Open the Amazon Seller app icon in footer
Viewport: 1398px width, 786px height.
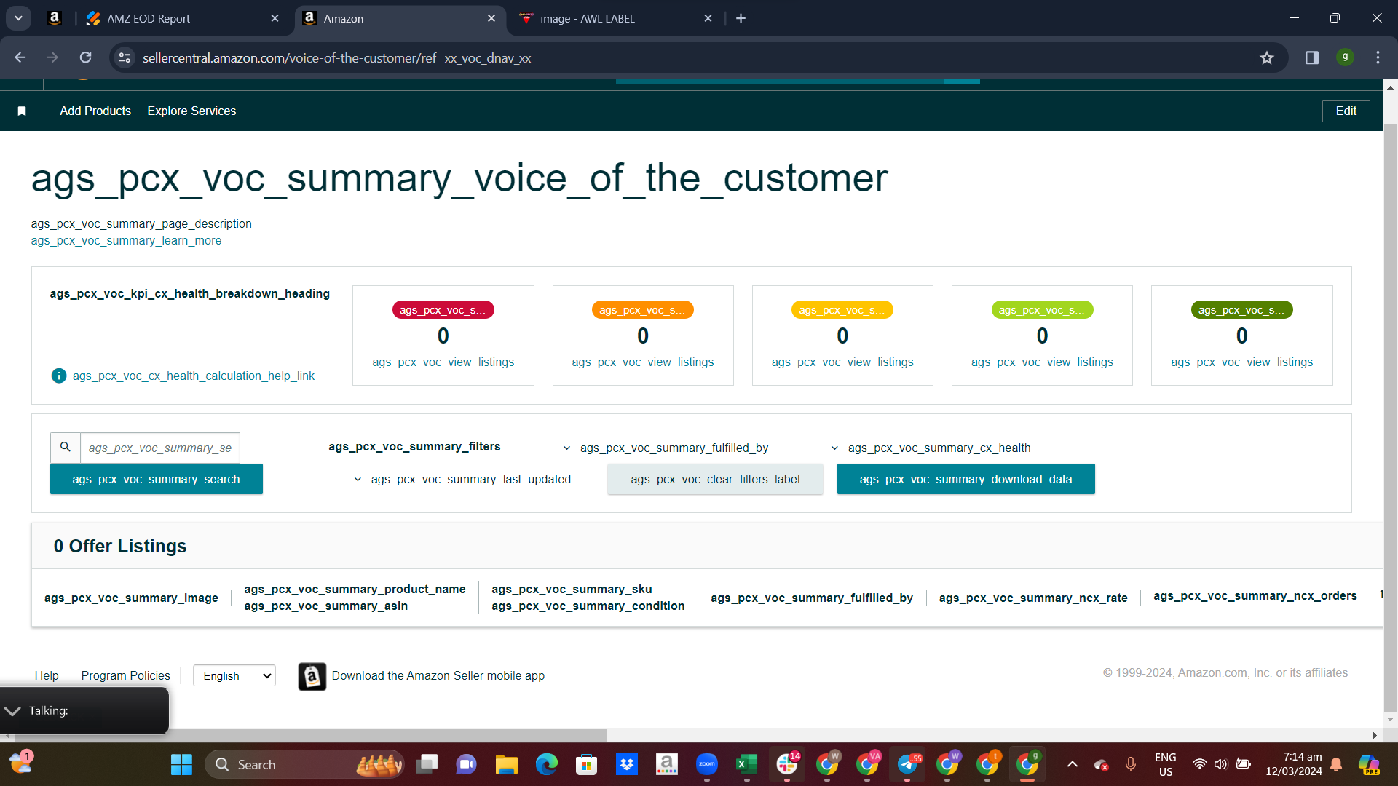(x=312, y=676)
